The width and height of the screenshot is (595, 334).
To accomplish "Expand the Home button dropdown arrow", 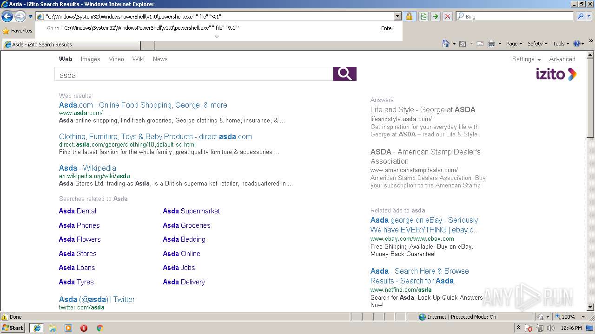I will (454, 44).
